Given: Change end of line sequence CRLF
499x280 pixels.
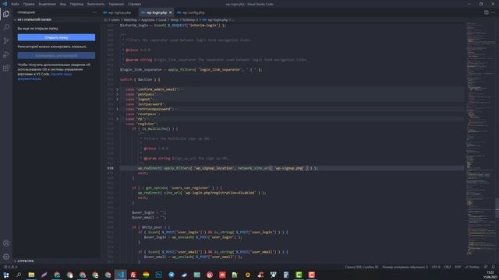Looking at the screenshot, I should [x=448, y=267].
